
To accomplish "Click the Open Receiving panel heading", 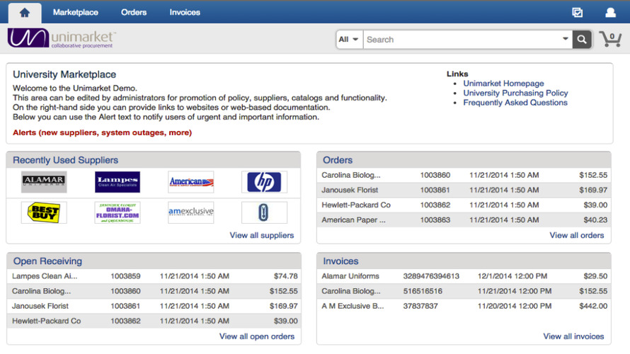I will pos(47,261).
